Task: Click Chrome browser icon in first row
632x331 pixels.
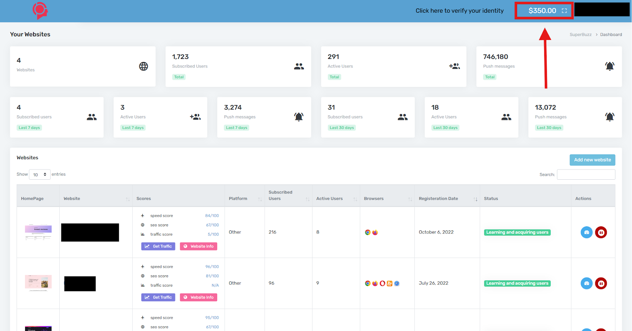Action: (x=368, y=232)
